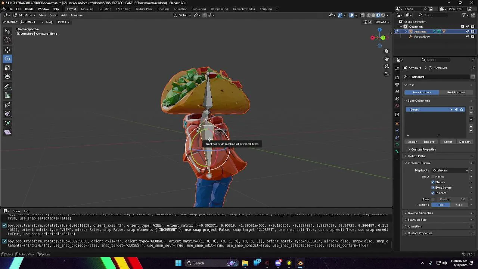The width and height of the screenshot is (478, 269).
Task: Toggle Bones collection solo star
Action: pyautogui.click(x=462, y=109)
